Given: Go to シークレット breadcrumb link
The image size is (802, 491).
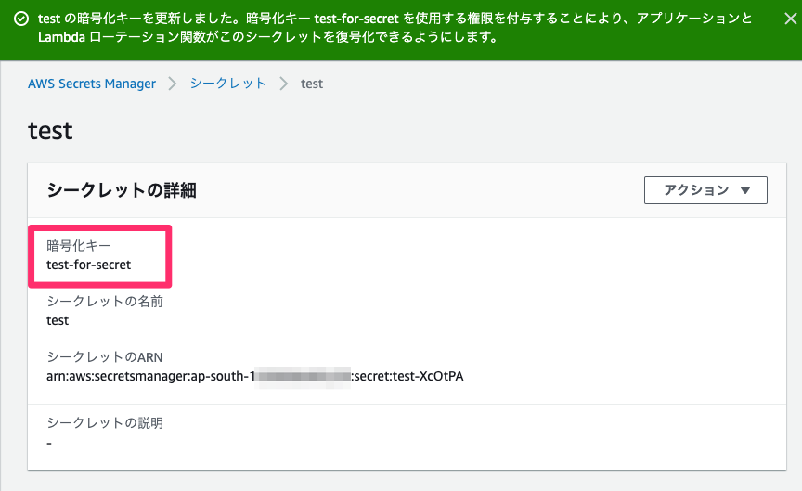Looking at the screenshot, I should [228, 83].
